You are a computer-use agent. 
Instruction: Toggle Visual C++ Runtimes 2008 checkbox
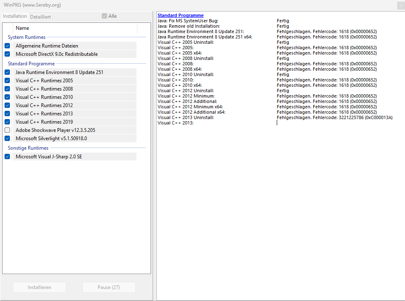click(x=7, y=89)
